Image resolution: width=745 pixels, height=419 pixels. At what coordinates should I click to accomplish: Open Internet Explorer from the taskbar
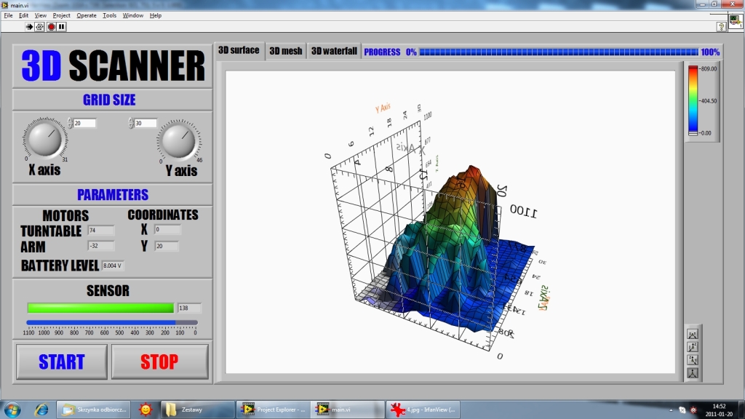coord(41,409)
